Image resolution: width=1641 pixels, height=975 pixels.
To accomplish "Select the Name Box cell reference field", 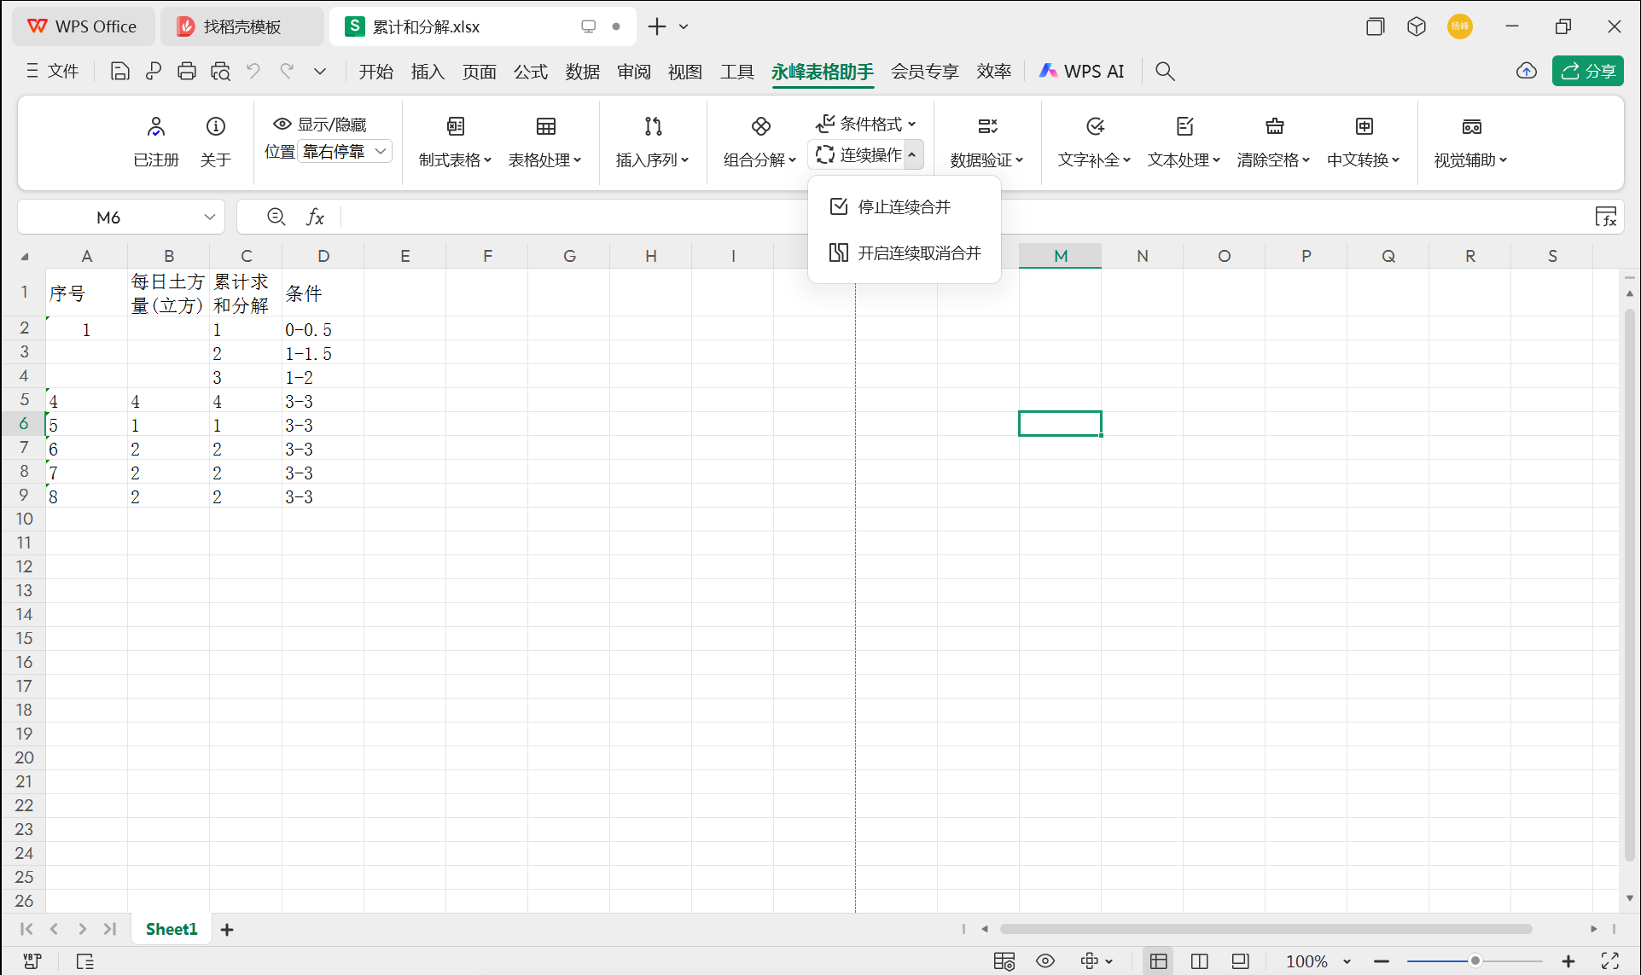I will 109,217.
